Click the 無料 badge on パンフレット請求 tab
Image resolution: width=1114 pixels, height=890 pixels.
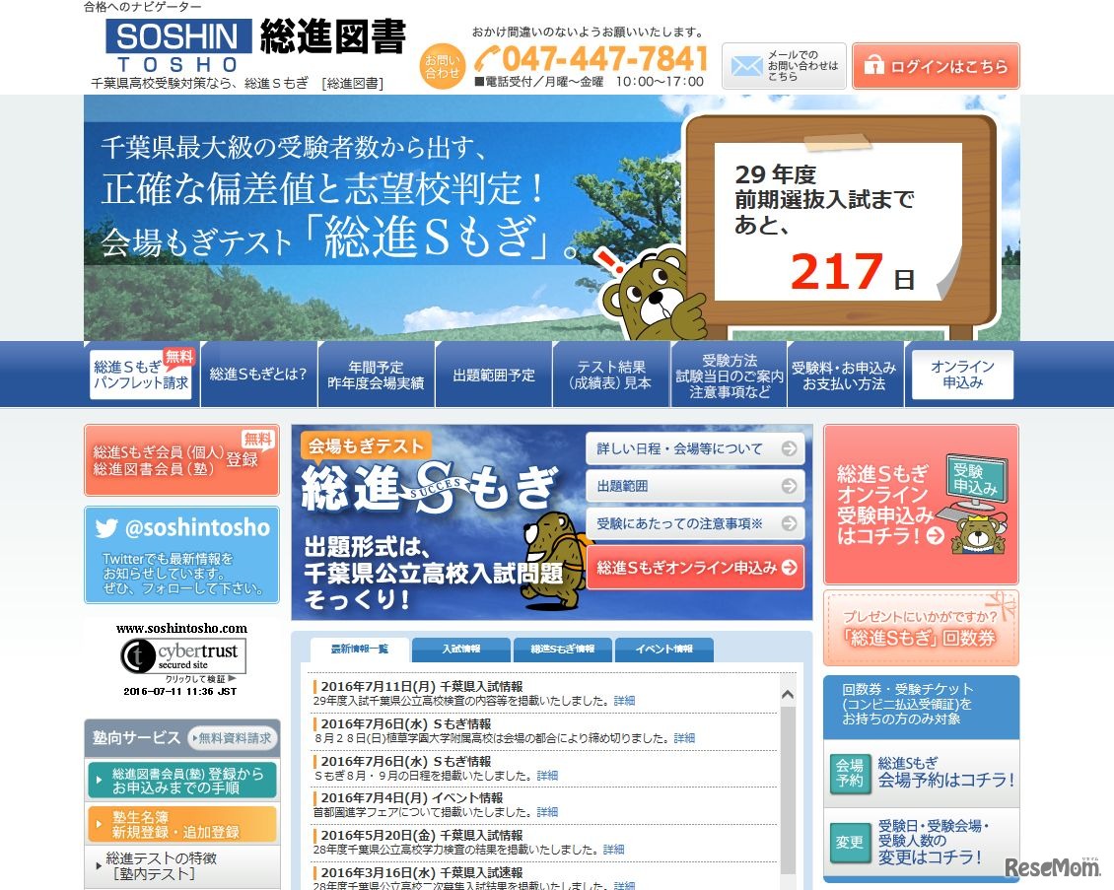pyautogui.click(x=179, y=355)
